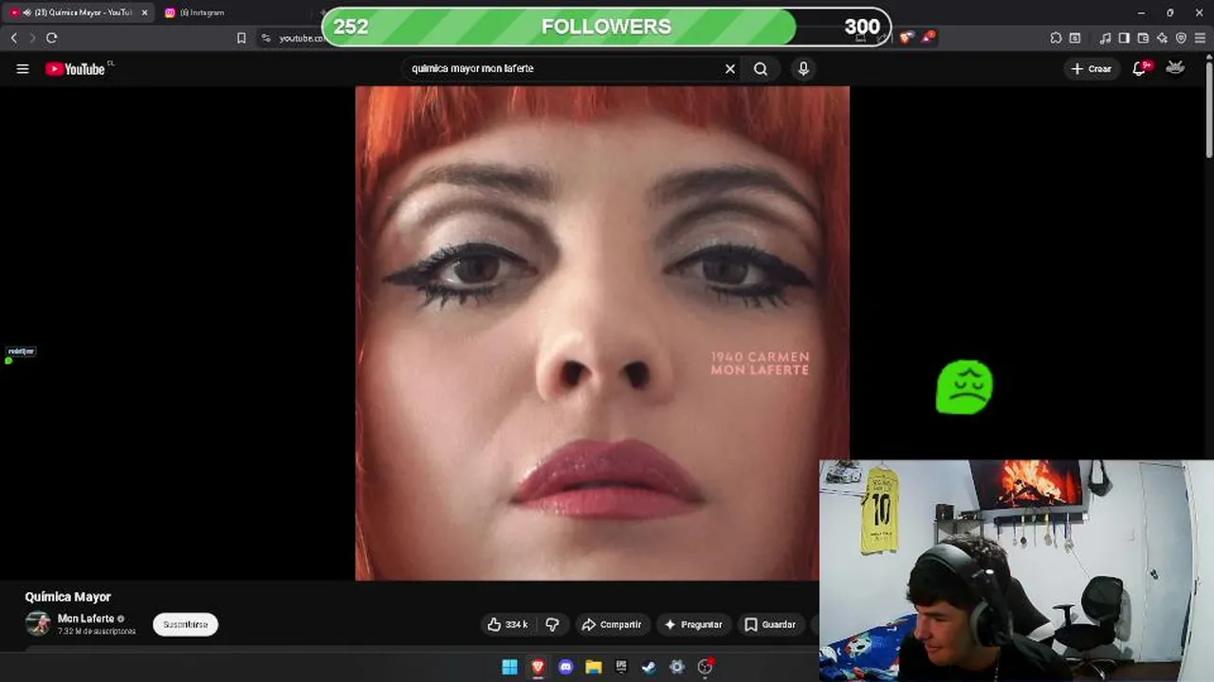Image resolution: width=1214 pixels, height=682 pixels.
Task: Open the Brave VPN shield icon
Action: point(1181,38)
